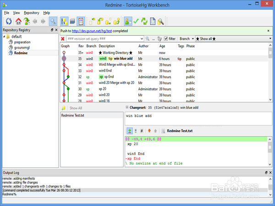The image size is (275, 206).
Task: Select revision 33 win8 End
Action: pyautogui.click(x=164, y=71)
